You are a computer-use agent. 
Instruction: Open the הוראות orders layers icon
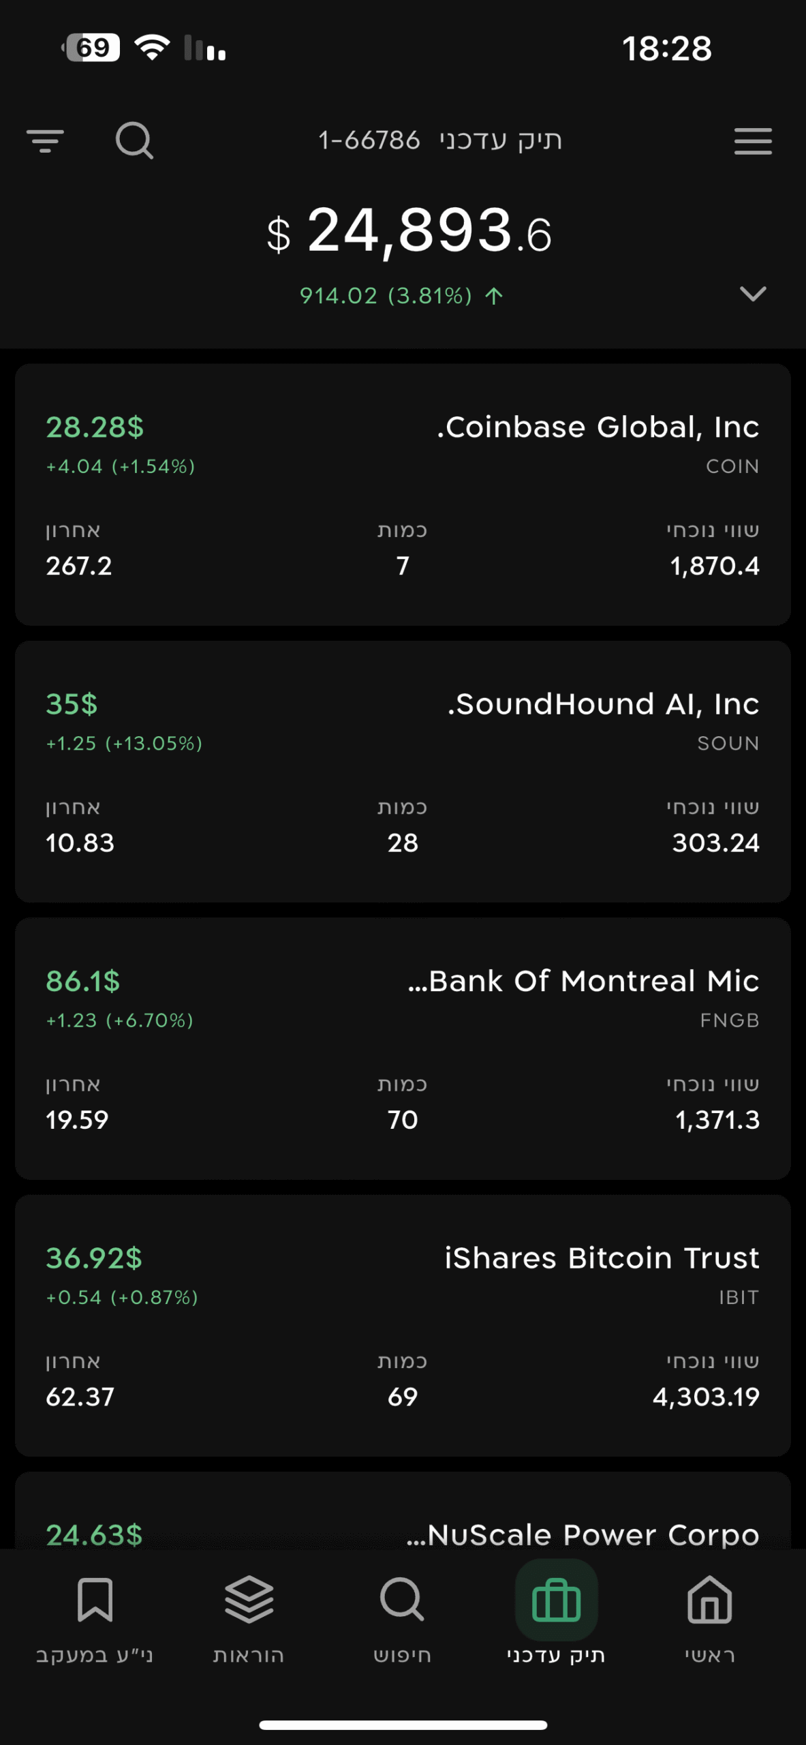(249, 1619)
